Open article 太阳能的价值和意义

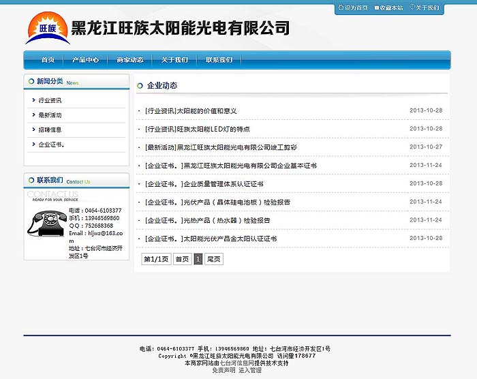206,110
